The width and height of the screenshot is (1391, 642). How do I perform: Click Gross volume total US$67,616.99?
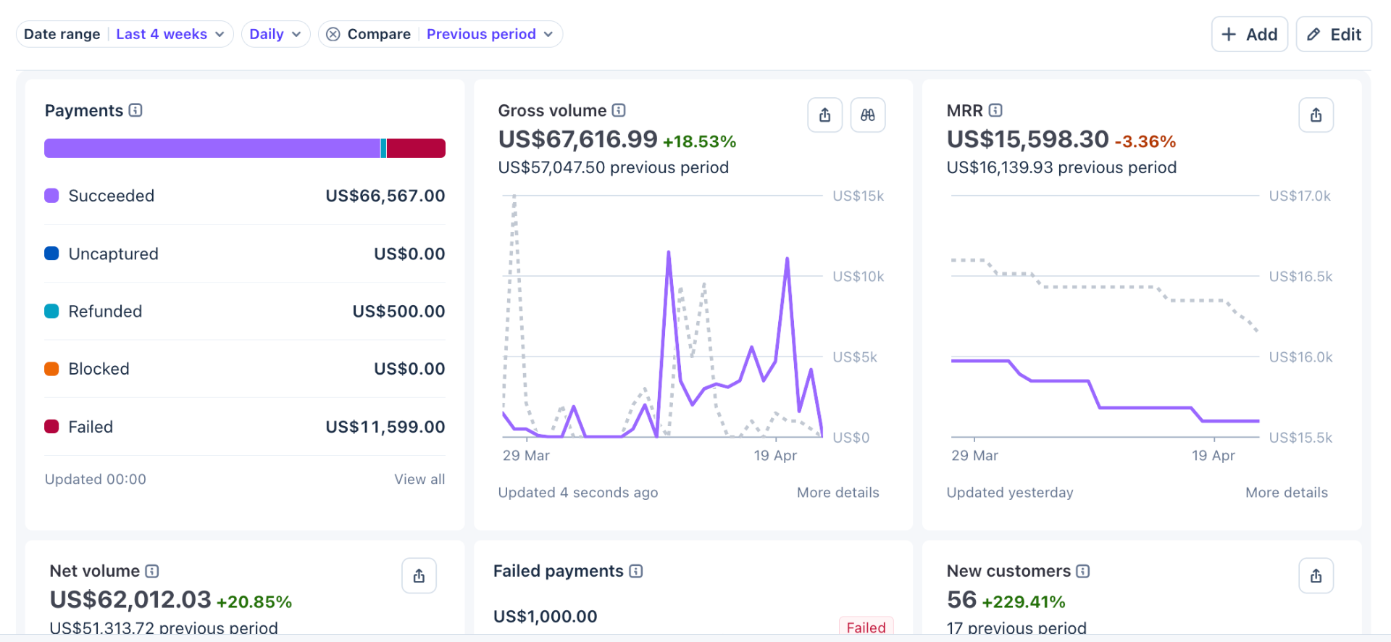[x=578, y=139]
